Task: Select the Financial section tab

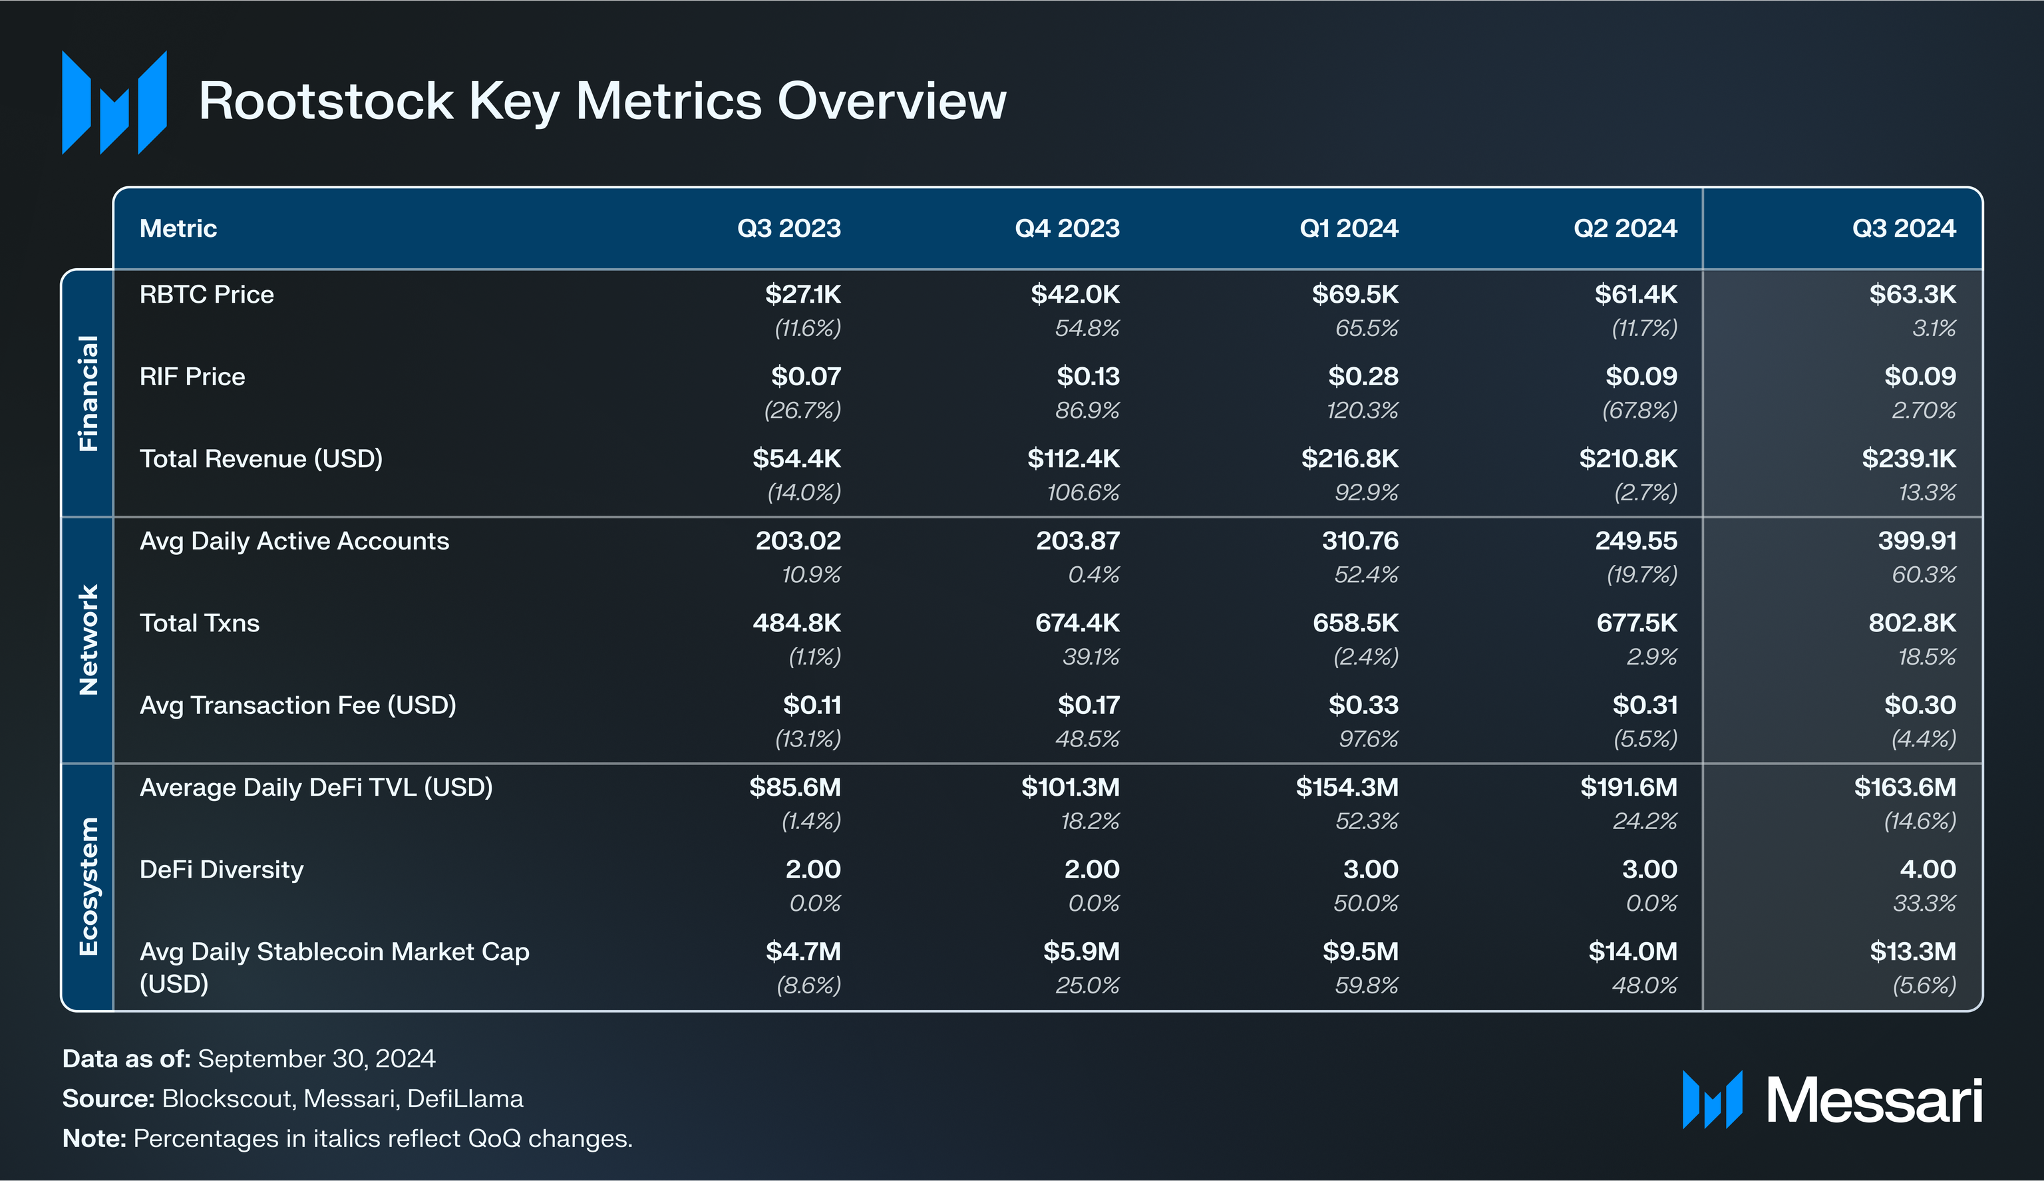Action: 88,393
